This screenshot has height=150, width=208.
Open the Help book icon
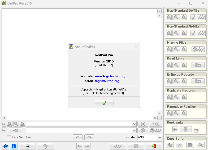[x=5, y=146]
